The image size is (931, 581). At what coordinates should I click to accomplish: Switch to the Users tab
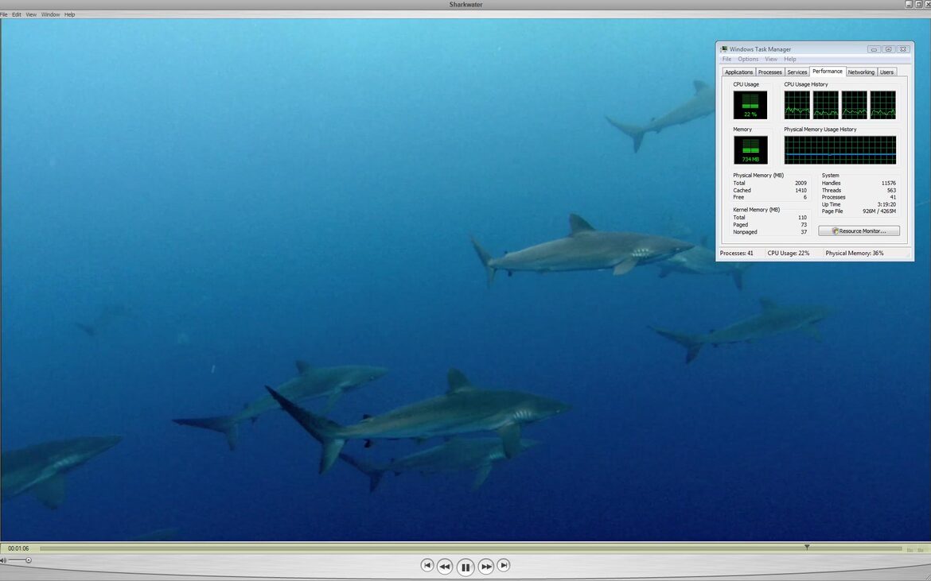tap(886, 72)
